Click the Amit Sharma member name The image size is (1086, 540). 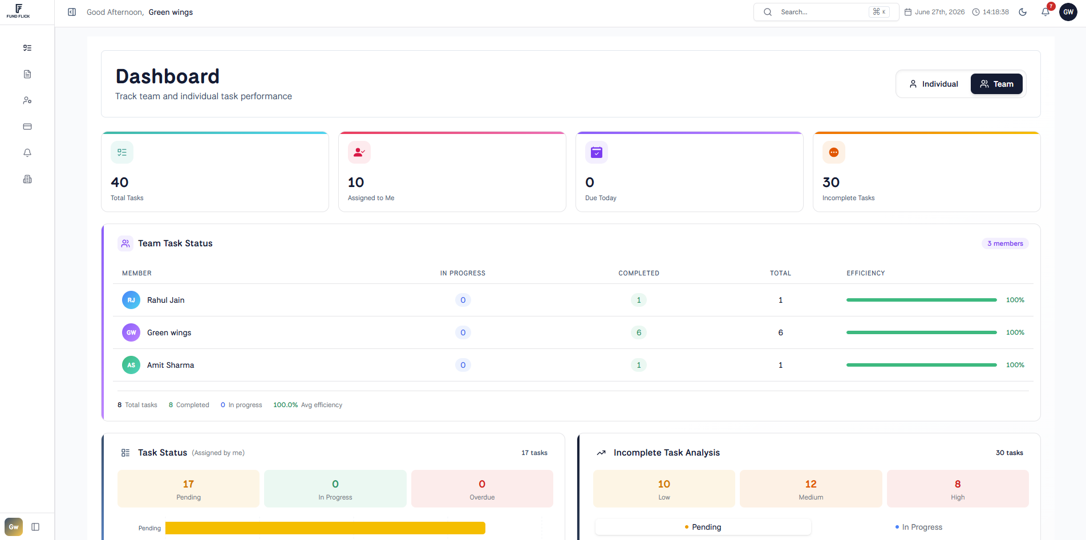pos(171,365)
